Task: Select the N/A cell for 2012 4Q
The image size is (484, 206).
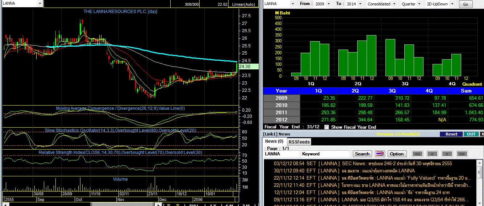Action: [430, 120]
